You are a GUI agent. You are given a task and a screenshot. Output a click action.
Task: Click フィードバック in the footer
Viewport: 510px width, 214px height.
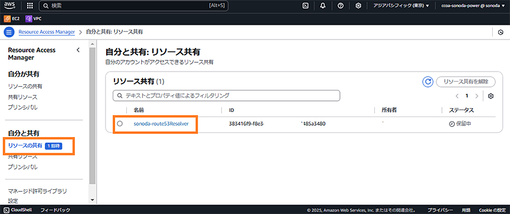point(55,210)
